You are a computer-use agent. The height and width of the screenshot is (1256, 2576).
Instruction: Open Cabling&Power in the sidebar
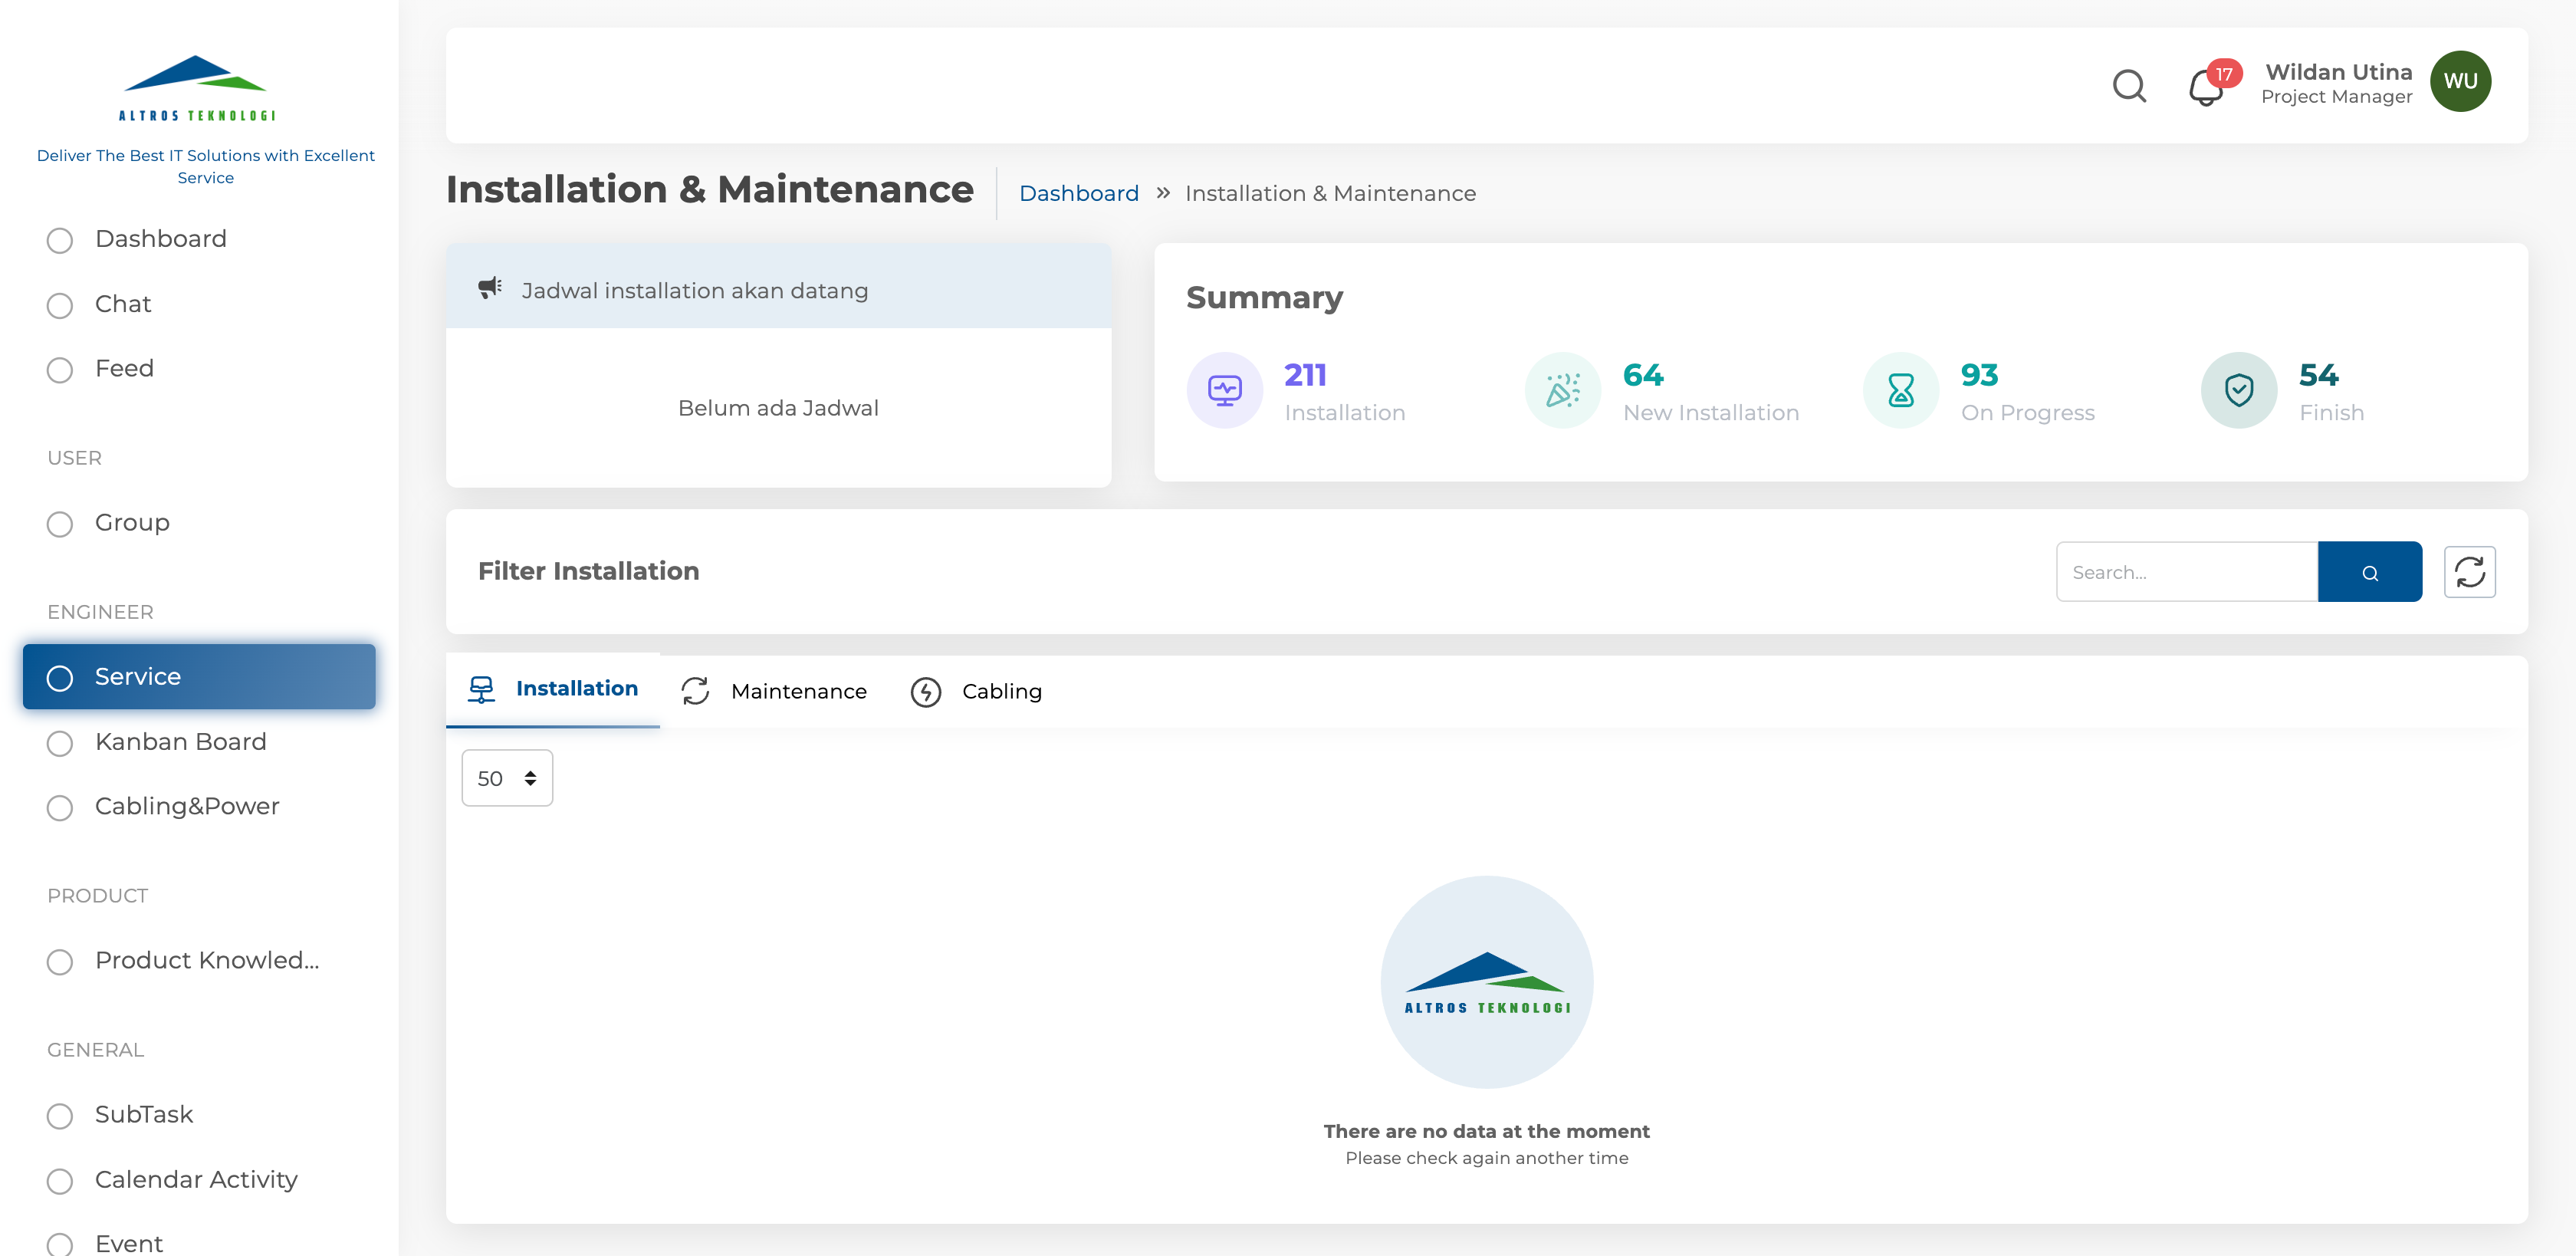[187, 806]
